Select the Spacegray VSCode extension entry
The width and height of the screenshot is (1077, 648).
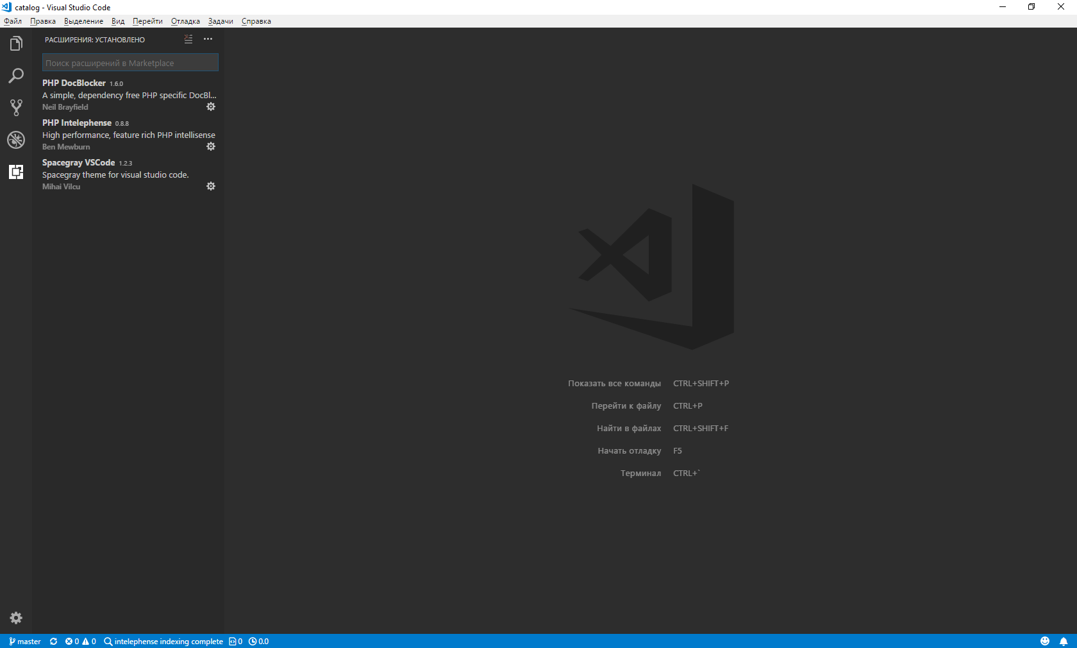coord(129,175)
